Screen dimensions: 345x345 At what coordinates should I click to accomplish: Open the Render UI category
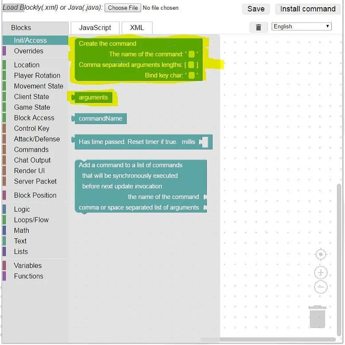coord(29,171)
